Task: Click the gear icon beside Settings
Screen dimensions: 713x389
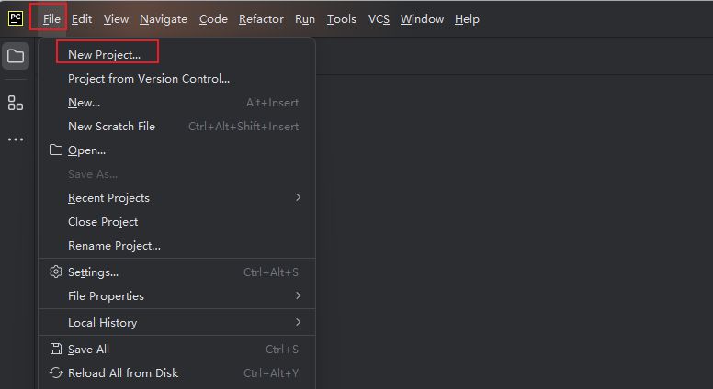Action: tap(56, 272)
